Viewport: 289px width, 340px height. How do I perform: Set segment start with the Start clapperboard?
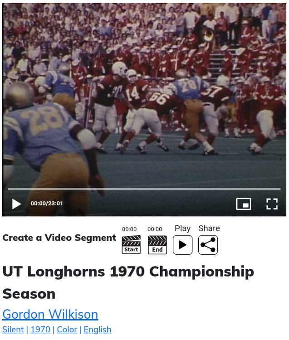pyautogui.click(x=131, y=245)
